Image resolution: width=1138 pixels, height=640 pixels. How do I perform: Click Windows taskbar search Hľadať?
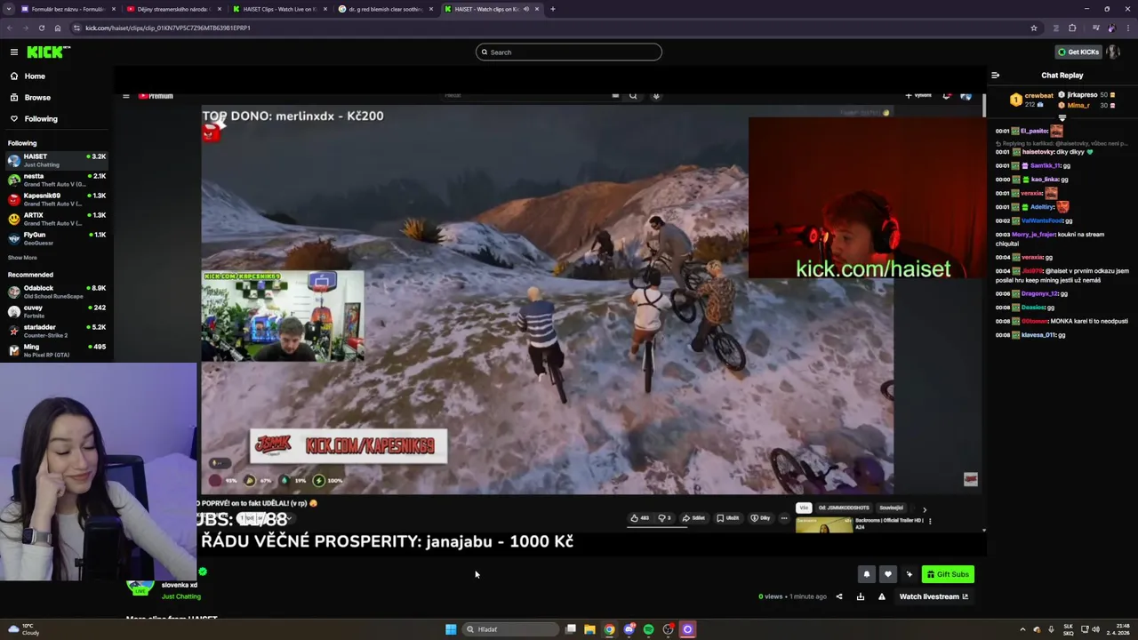click(x=510, y=629)
